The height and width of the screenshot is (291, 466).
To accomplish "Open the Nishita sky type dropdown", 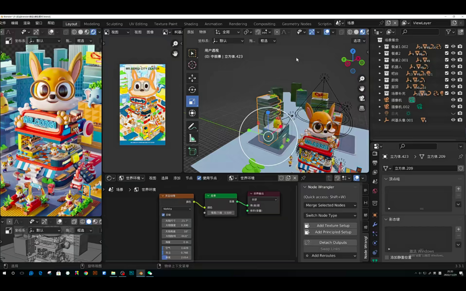I will click(x=177, y=209).
